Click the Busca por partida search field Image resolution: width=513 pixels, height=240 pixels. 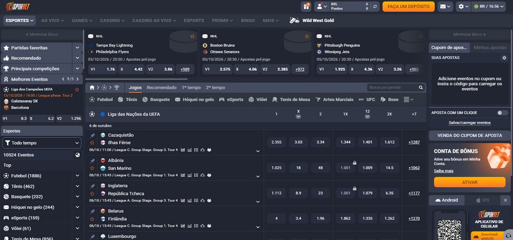[x=393, y=87]
